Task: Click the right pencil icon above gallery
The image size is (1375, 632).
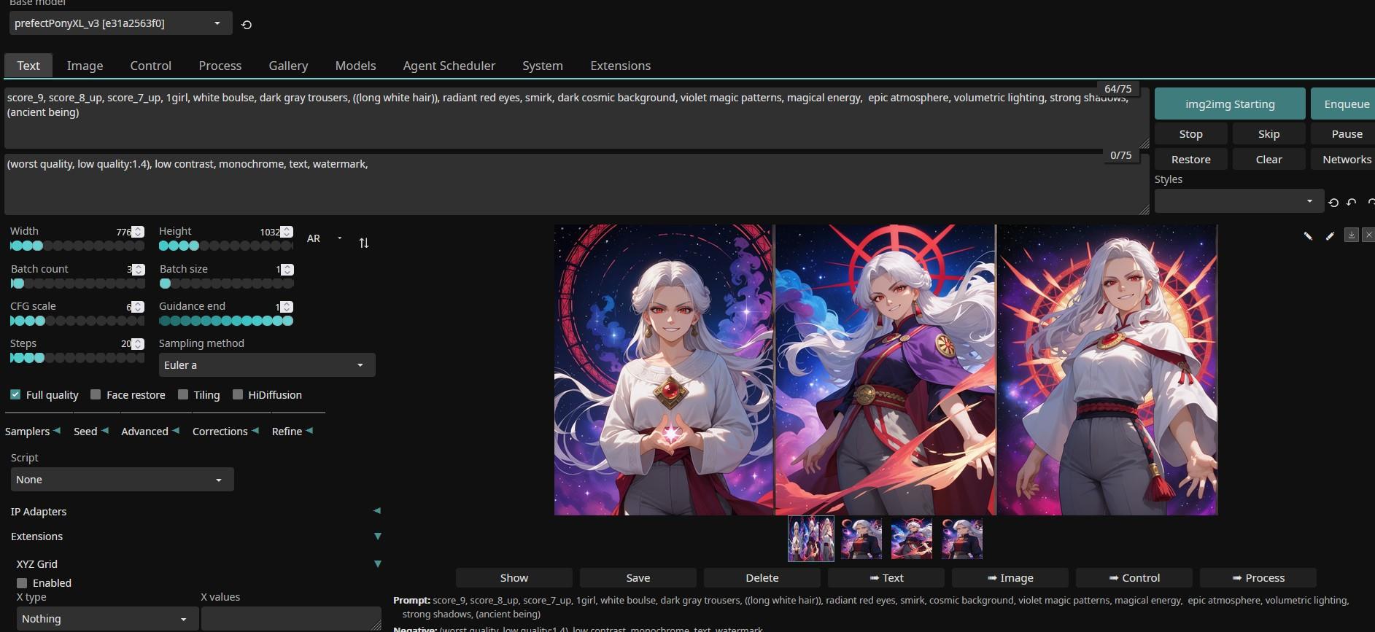Action: pyautogui.click(x=1330, y=235)
